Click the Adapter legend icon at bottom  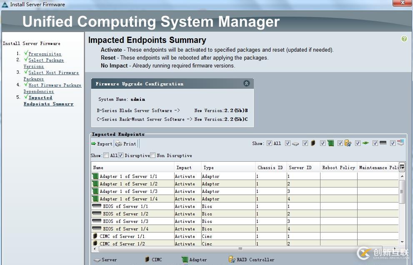(x=185, y=260)
